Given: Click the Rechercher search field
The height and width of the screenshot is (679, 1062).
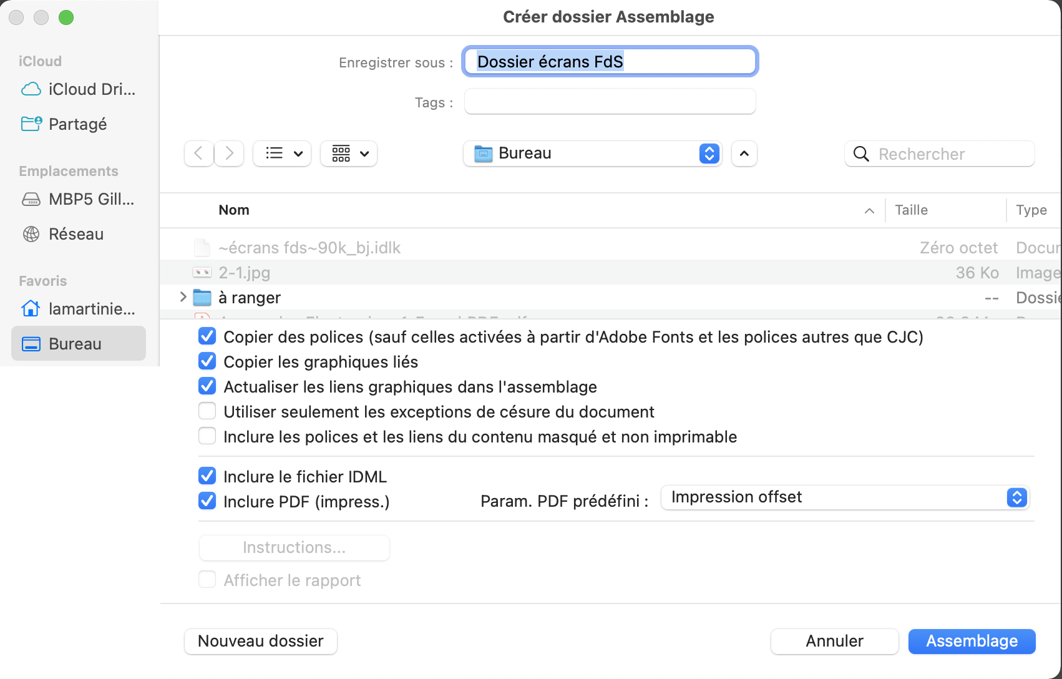Looking at the screenshot, I should [x=939, y=154].
